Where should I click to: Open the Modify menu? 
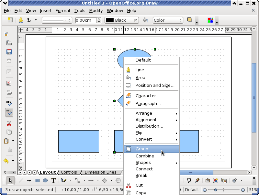[x=96, y=11]
